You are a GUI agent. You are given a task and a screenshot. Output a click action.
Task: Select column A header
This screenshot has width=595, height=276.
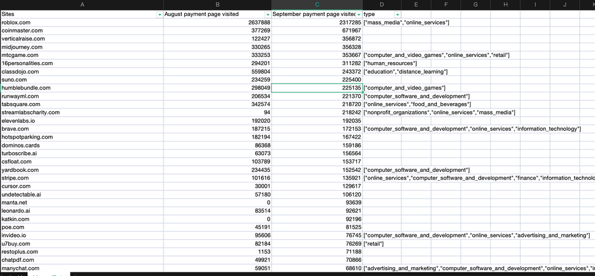(x=82, y=5)
